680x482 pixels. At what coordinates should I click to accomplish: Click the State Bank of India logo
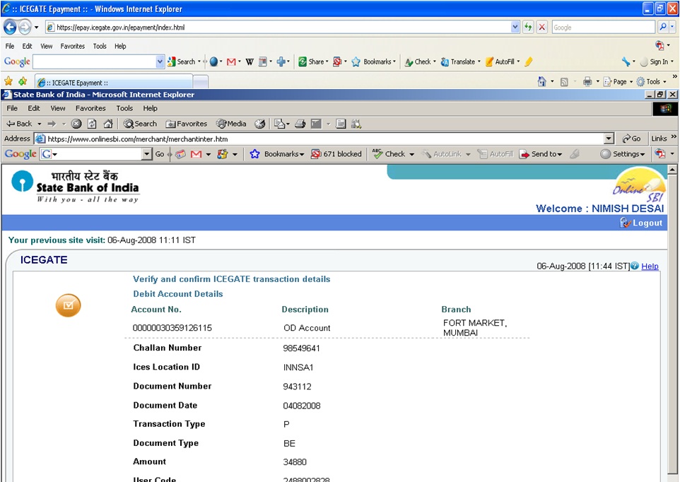click(x=76, y=187)
